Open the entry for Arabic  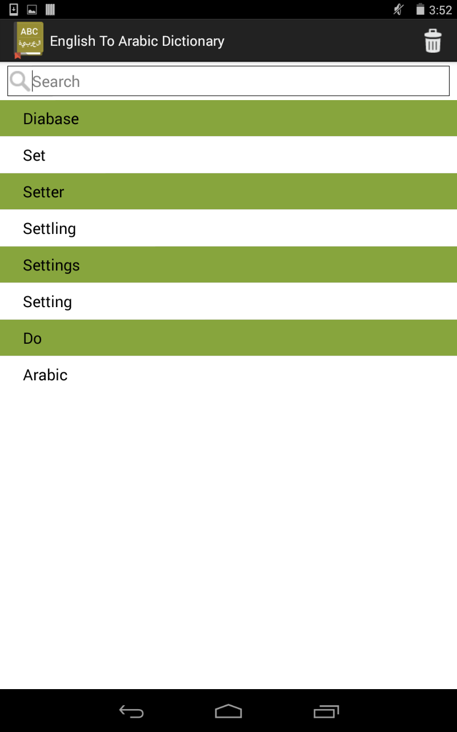click(228, 375)
